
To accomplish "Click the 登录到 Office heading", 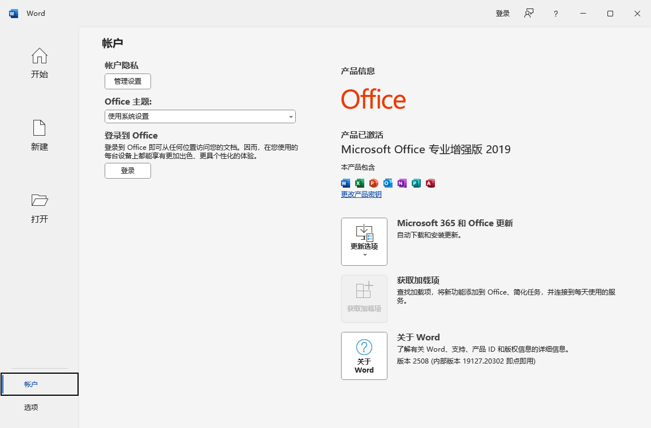I will 131,135.
